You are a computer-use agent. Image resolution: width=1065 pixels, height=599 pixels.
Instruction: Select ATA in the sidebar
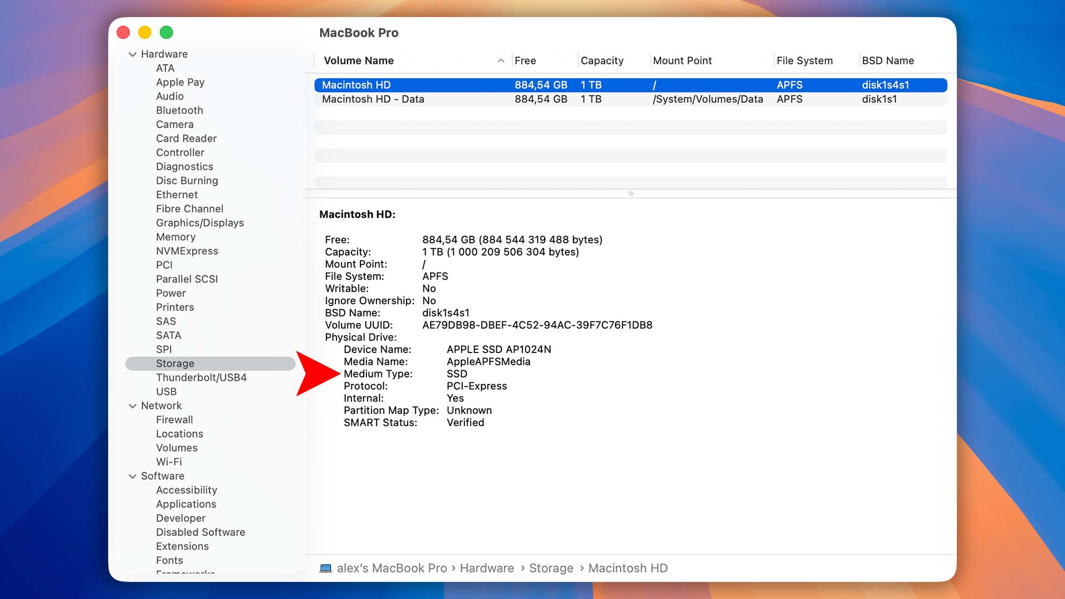[165, 68]
